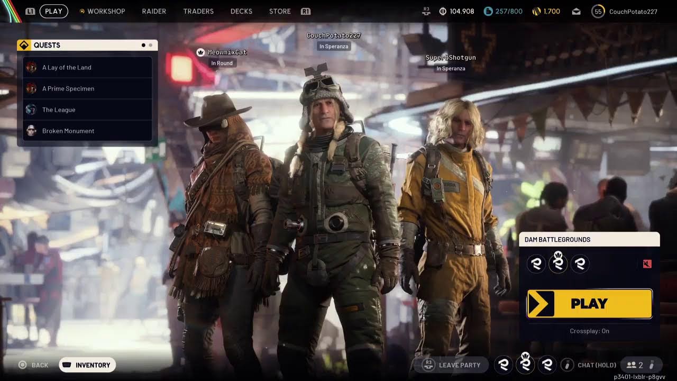Click the QUESTS panel header icon
Image resolution: width=677 pixels, height=381 pixels.
coord(23,45)
